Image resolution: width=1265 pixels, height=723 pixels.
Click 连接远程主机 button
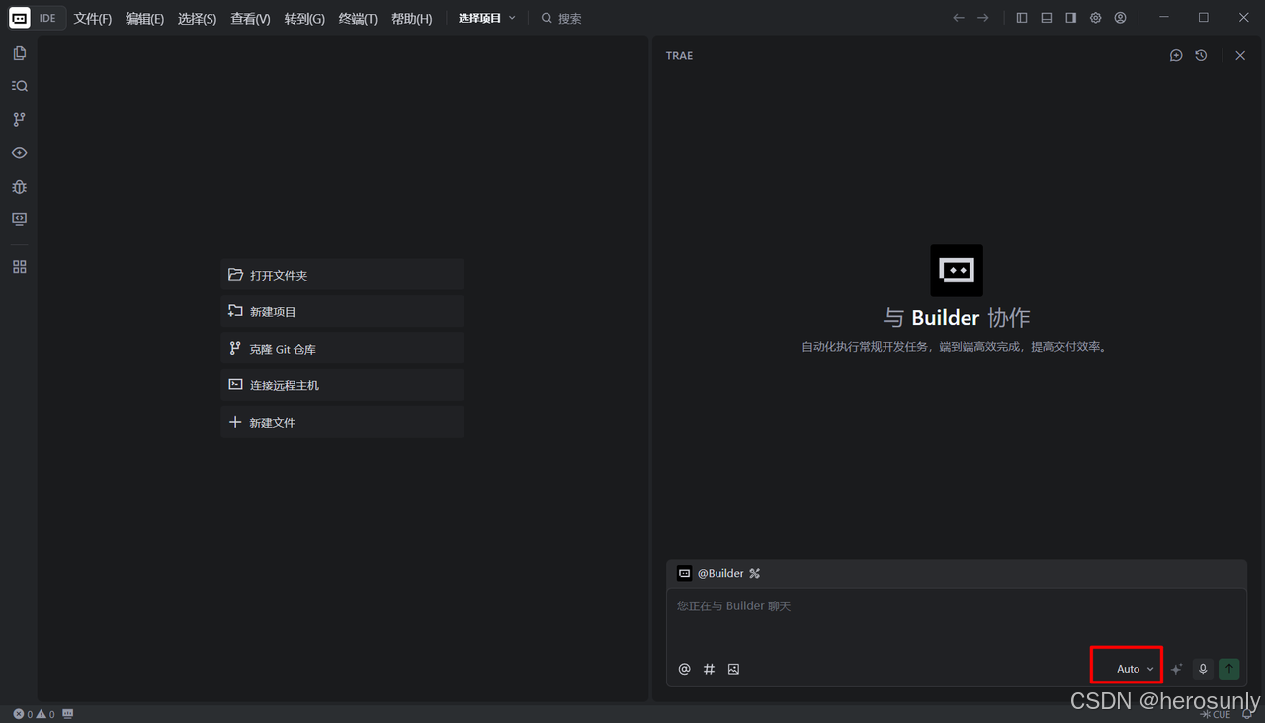342,385
